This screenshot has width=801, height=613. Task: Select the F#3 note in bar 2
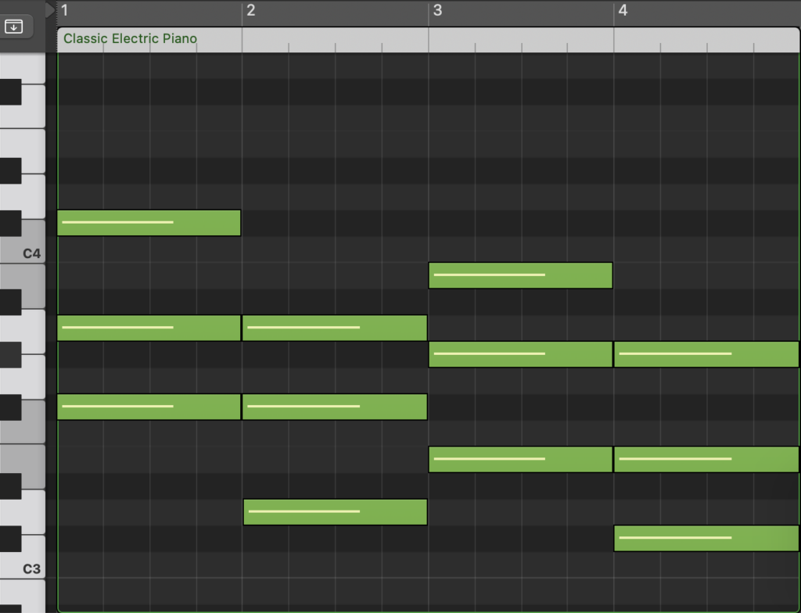[335, 407]
